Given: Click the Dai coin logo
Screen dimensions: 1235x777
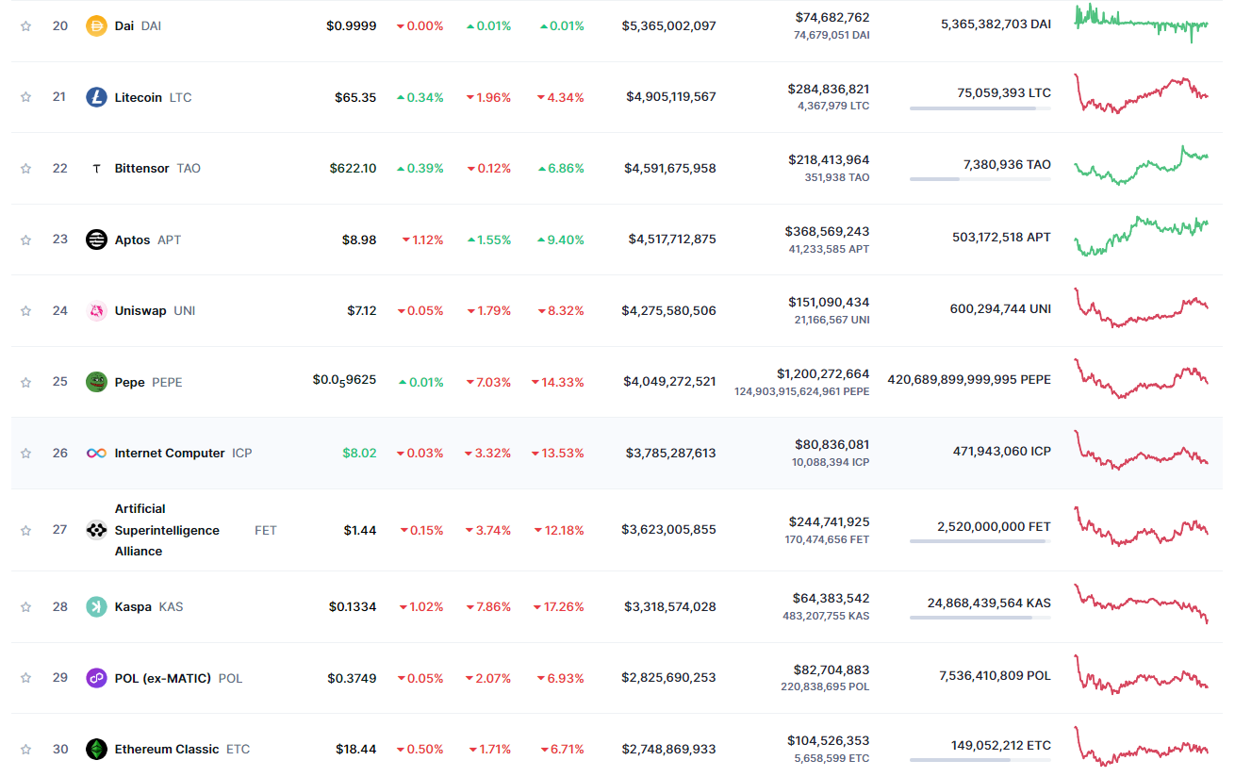Looking at the screenshot, I should point(96,25).
